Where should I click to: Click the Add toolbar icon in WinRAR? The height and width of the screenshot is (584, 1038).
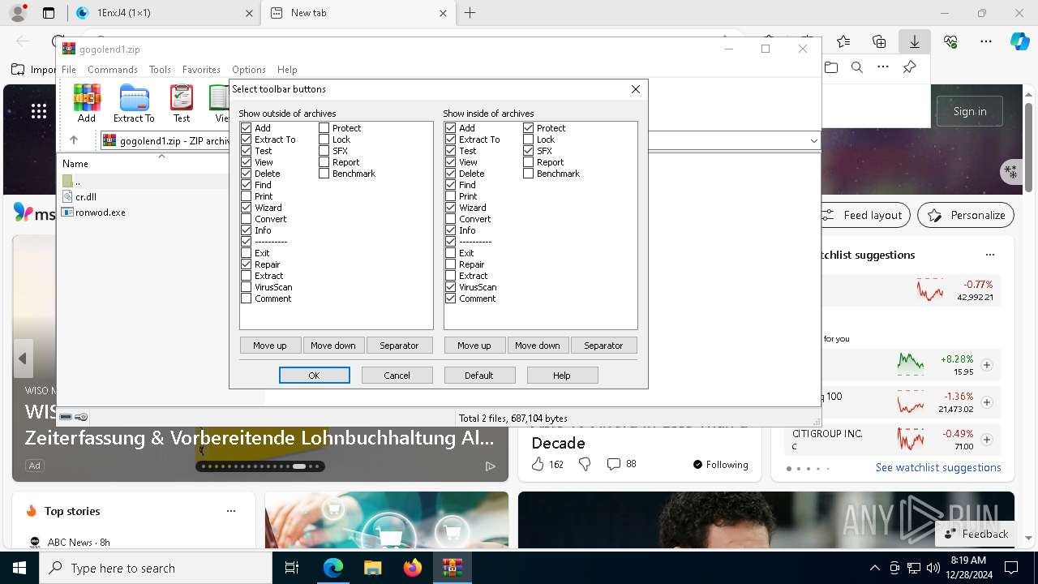pos(87,104)
